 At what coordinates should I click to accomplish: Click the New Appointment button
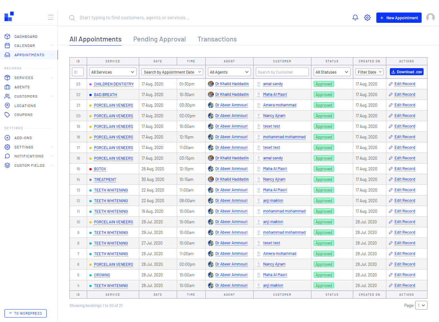399,18
